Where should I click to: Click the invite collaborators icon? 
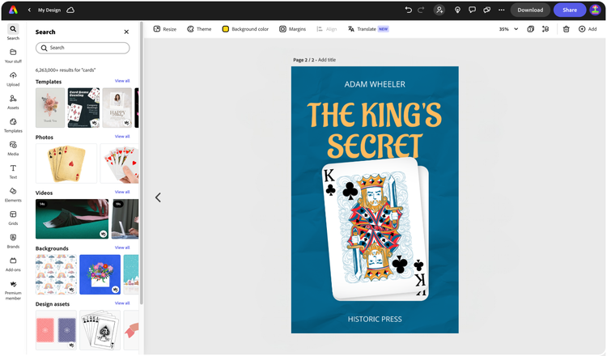point(439,10)
